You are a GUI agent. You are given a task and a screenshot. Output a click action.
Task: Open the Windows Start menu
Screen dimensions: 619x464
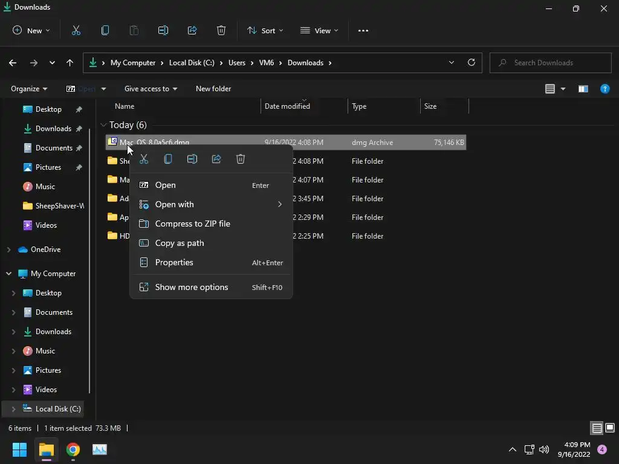pos(19,449)
